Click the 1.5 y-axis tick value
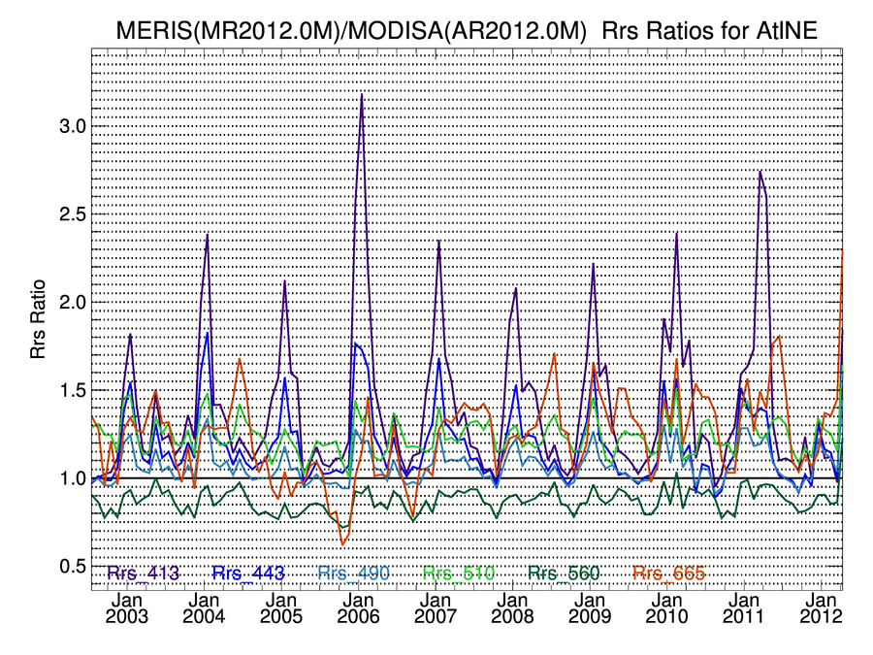This screenshot has height=655, width=873. [73, 390]
